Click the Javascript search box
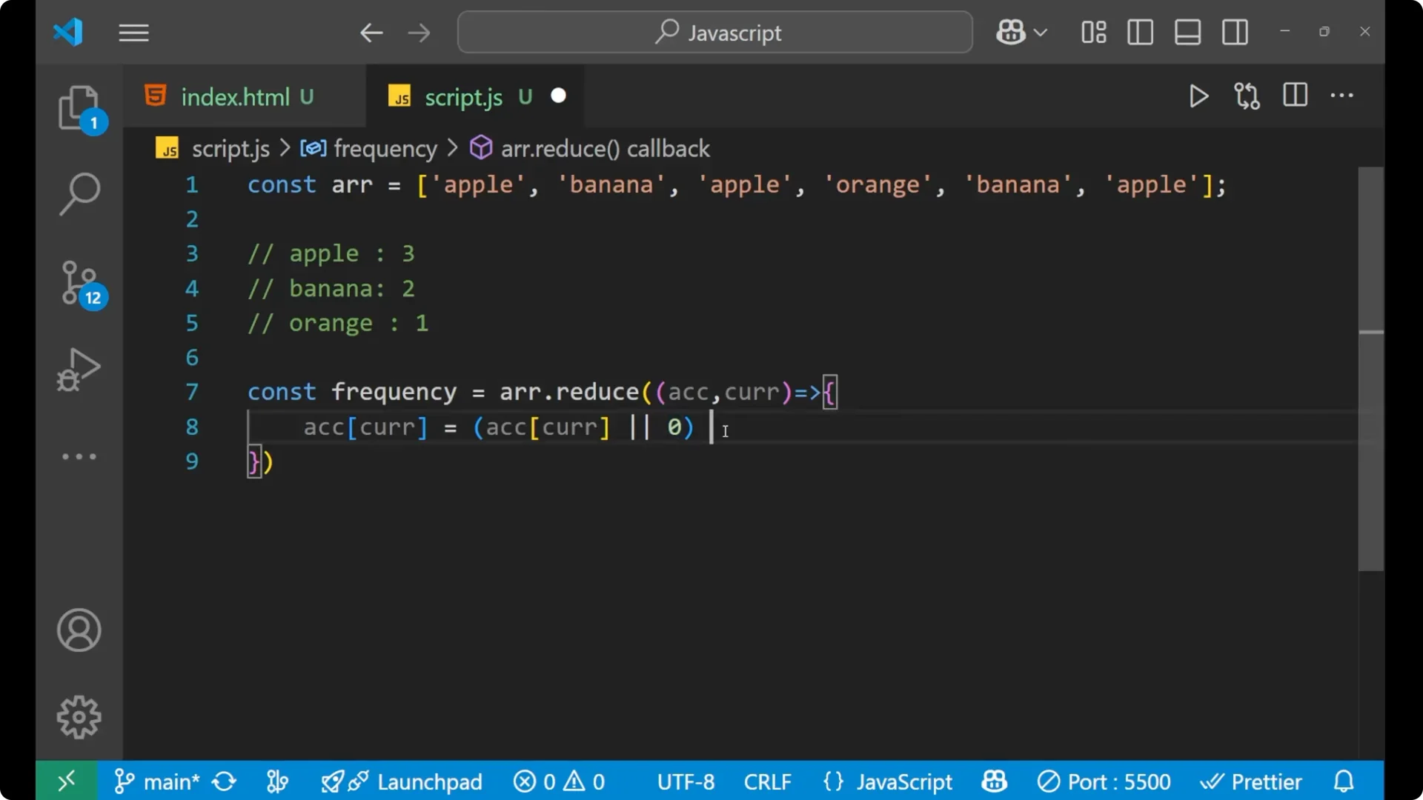This screenshot has height=800, width=1423. [x=714, y=32]
